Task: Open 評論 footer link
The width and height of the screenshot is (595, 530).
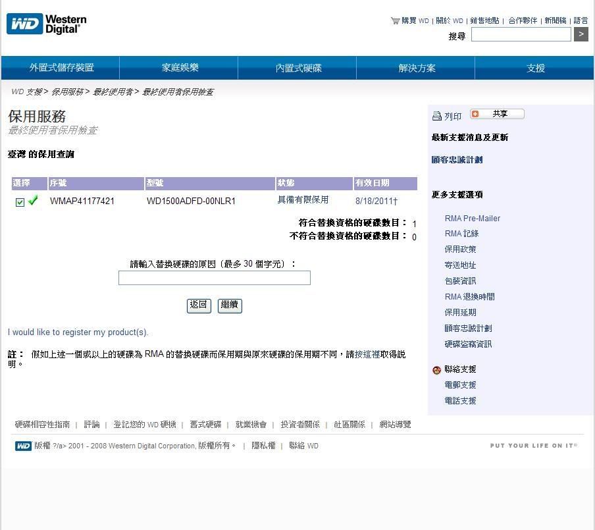Action: click(92, 425)
